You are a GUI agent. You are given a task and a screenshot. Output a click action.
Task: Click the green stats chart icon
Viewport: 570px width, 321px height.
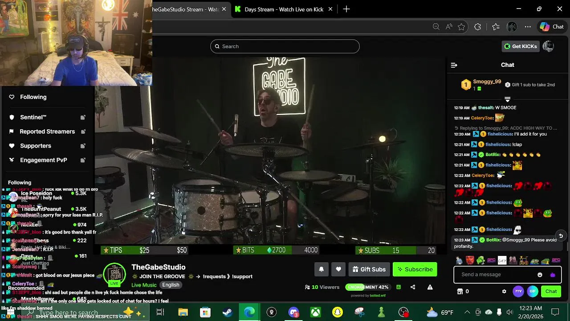(399, 287)
